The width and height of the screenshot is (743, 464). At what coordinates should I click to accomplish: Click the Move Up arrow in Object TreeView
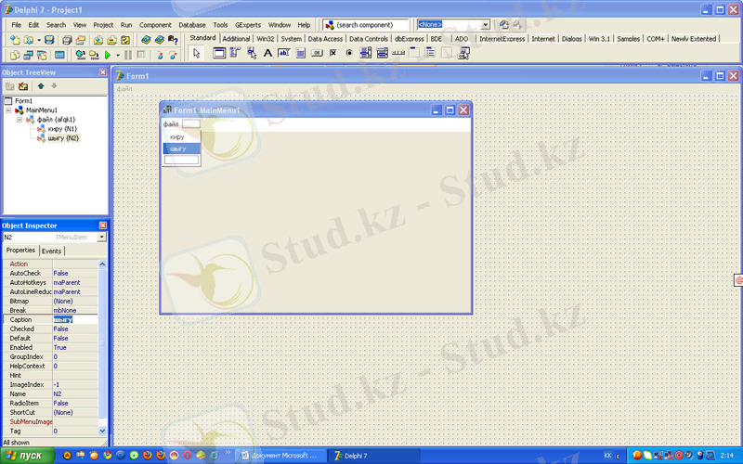coord(41,86)
